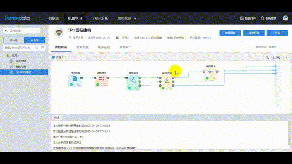Click the output port of the data source node
Viewport: 292px width, 164px height.
coord(81,78)
